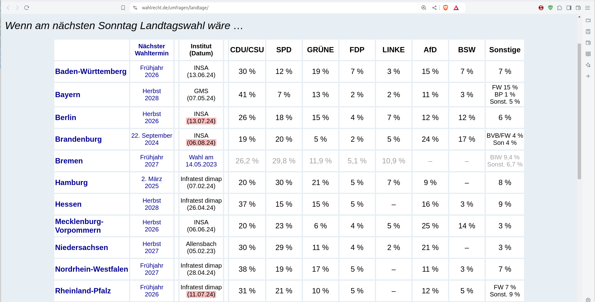The image size is (595, 302).
Task: Click Brandenburg AfD value 24 %
Action: pyautogui.click(x=430, y=139)
